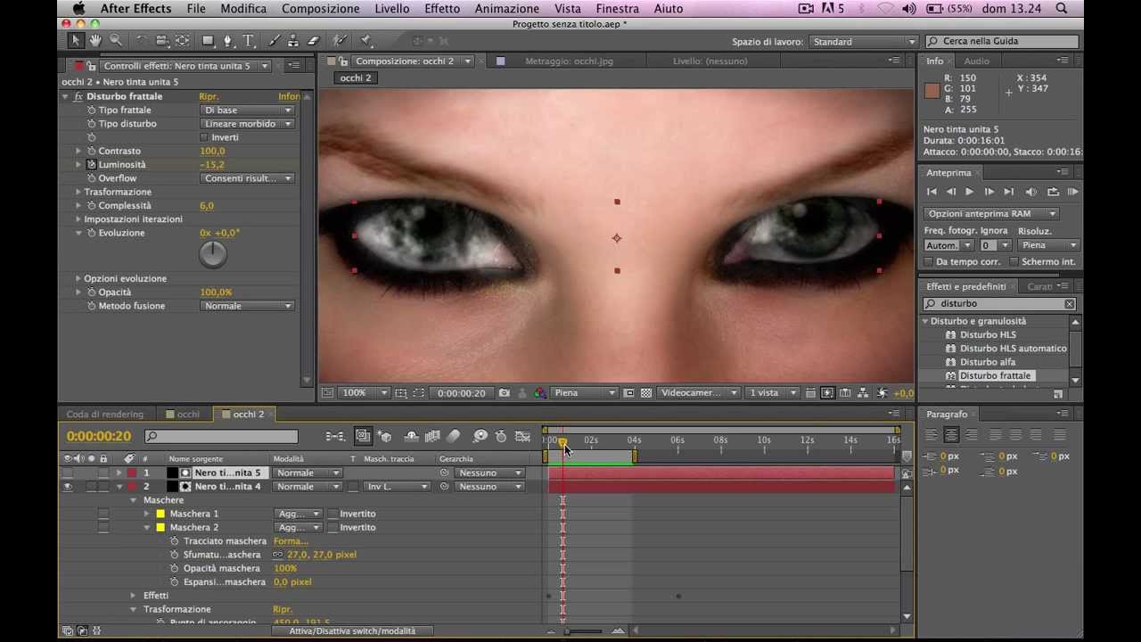1141x642 pixels.
Task: Jump to first frame in Anteprima
Action: 932,192
